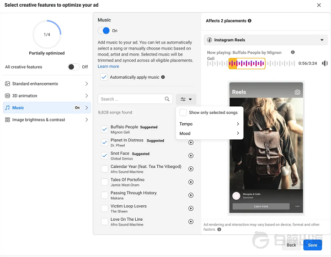The width and height of the screenshot is (331, 257).
Task: Click the audio waveform trim slider
Action: (247, 63)
